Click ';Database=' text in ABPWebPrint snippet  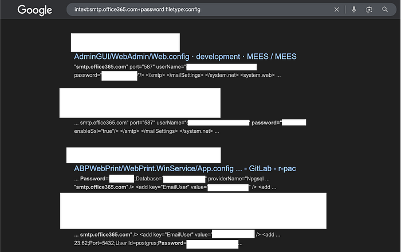[148, 179]
